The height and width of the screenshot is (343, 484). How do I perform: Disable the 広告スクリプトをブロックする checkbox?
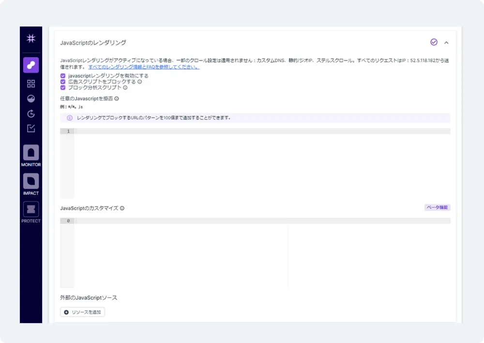[63, 82]
